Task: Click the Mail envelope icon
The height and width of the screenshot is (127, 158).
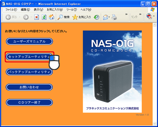Action: point(106,17)
